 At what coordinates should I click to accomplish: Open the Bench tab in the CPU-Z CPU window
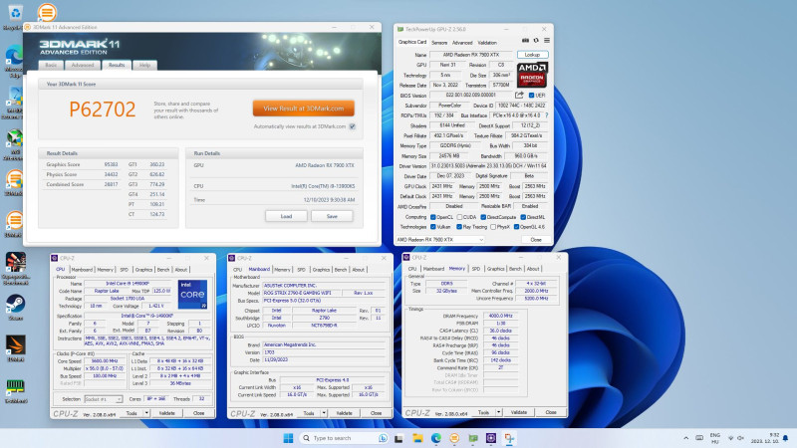(x=163, y=270)
